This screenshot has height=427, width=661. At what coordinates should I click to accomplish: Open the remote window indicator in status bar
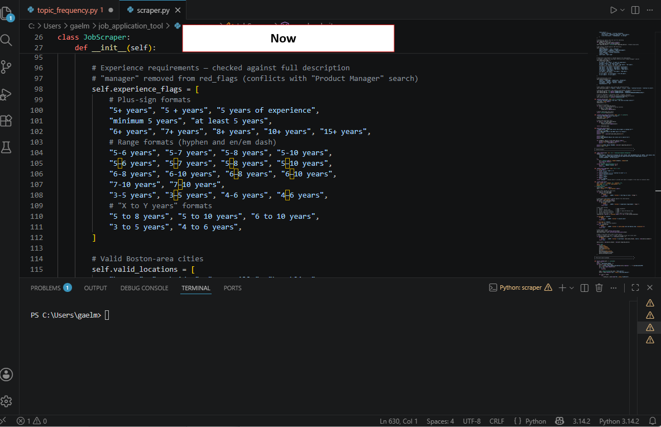point(3,421)
